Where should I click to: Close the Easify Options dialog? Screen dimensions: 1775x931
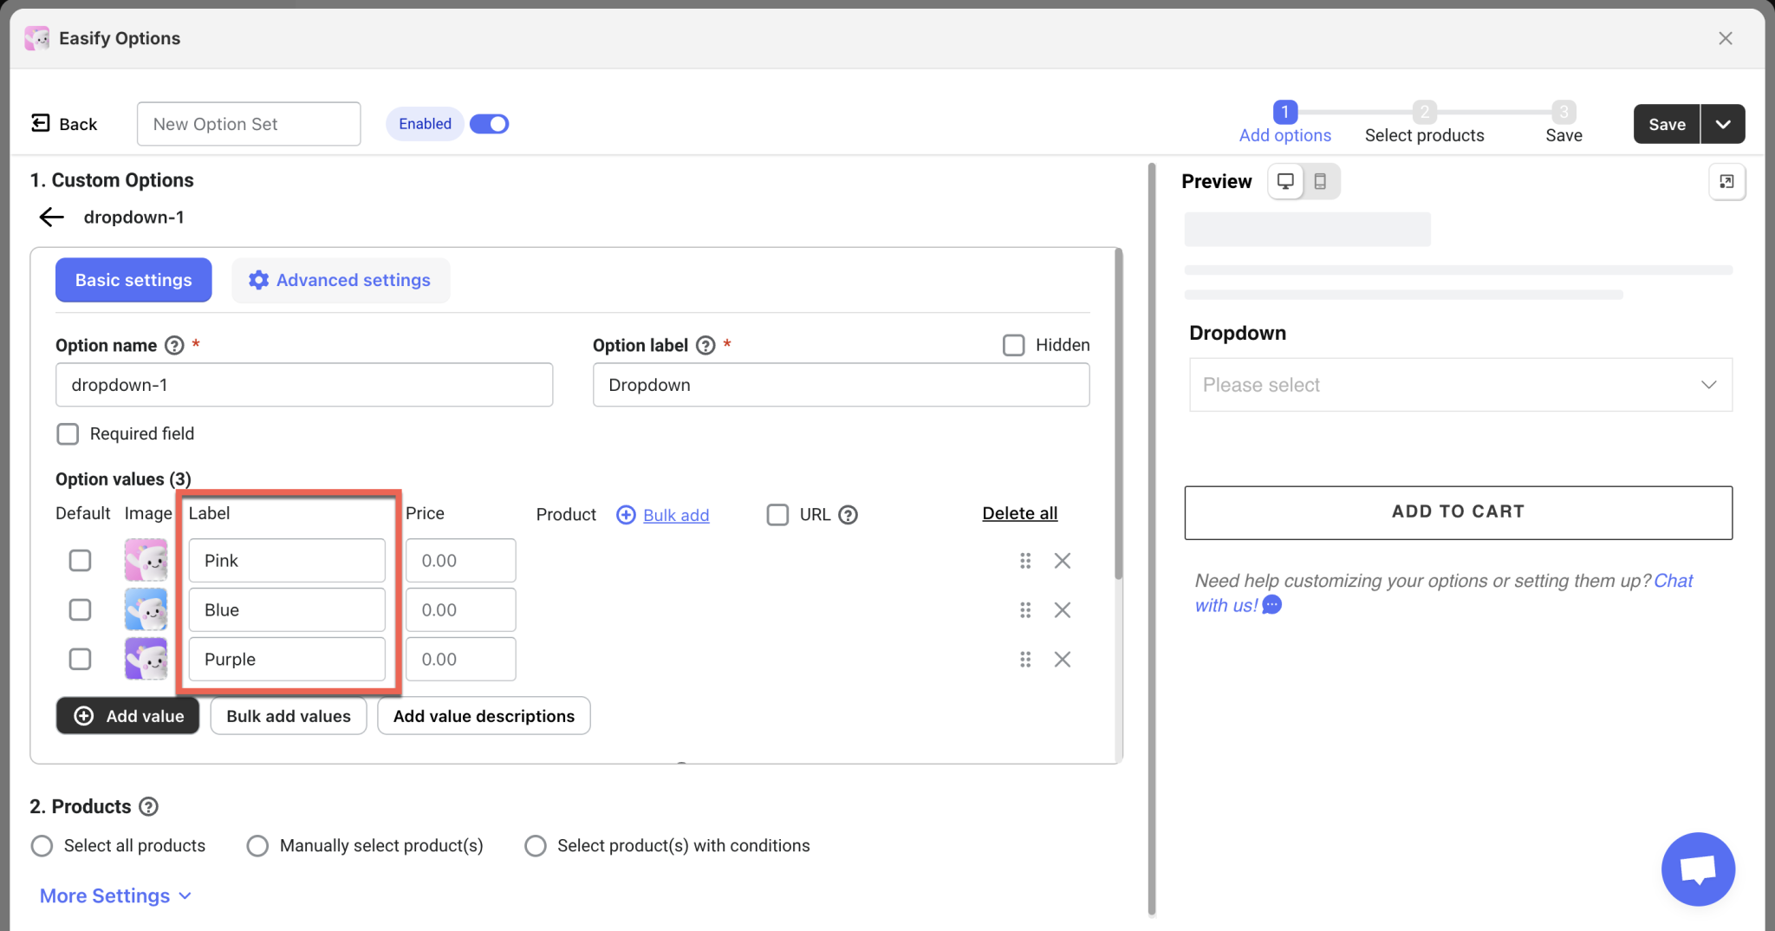pos(1726,38)
